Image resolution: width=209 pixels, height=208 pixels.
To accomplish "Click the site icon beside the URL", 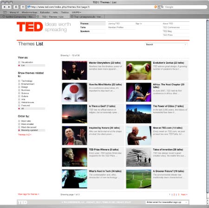I will [x=29, y=7].
